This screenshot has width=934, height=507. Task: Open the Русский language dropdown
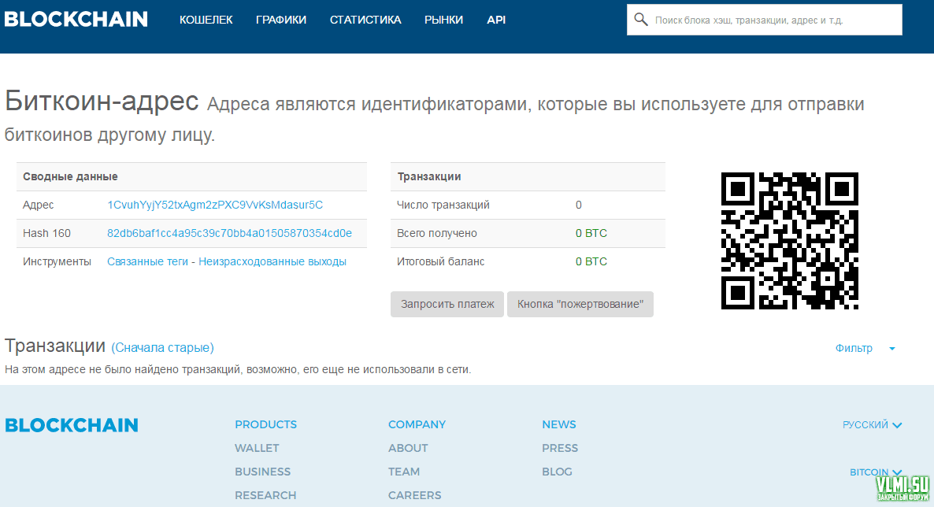coord(872,425)
